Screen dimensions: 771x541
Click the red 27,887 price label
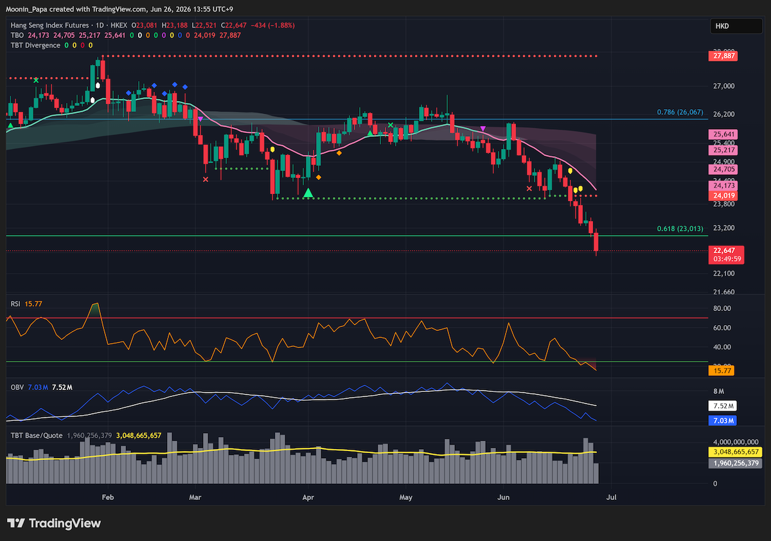pyautogui.click(x=724, y=56)
